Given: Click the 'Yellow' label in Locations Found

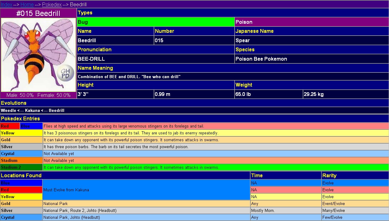Looking at the screenshot, I should (x=21, y=197).
